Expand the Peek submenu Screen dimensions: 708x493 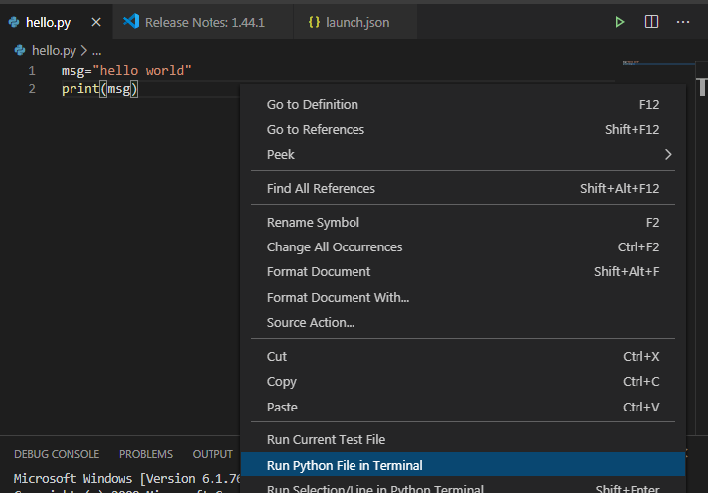click(x=464, y=154)
